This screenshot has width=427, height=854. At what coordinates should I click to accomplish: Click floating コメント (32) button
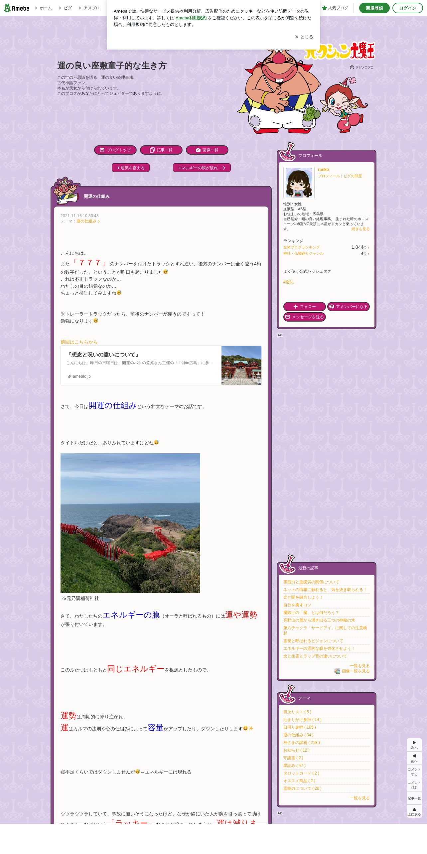click(414, 785)
